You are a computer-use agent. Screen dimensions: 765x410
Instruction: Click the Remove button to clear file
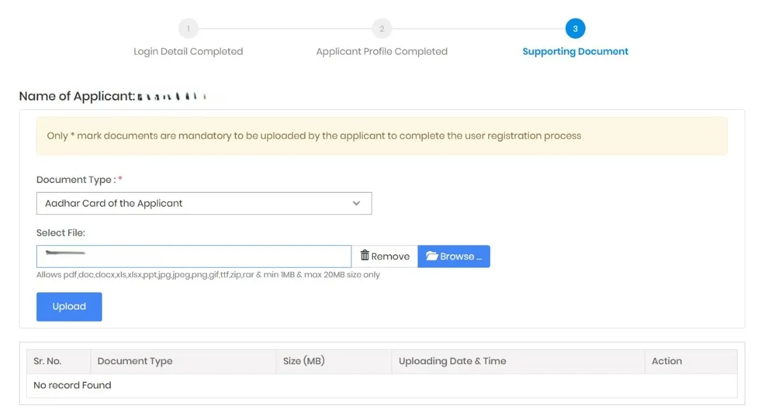tap(385, 256)
